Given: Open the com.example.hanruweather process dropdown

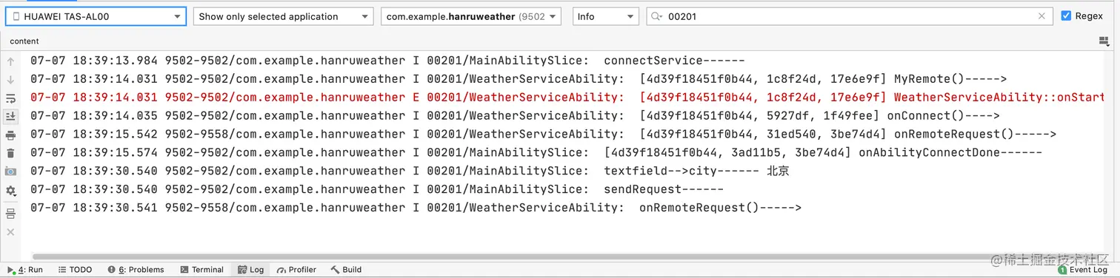Looking at the screenshot, I should 471,16.
